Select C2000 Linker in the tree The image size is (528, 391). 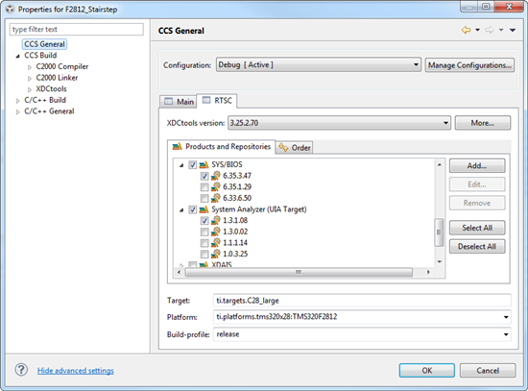57,78
